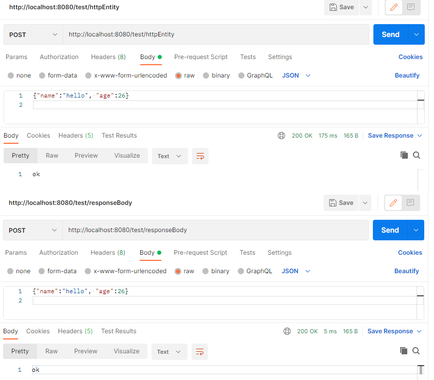Click edit pencil icon for httpEntity request

[x=393, y=7]
